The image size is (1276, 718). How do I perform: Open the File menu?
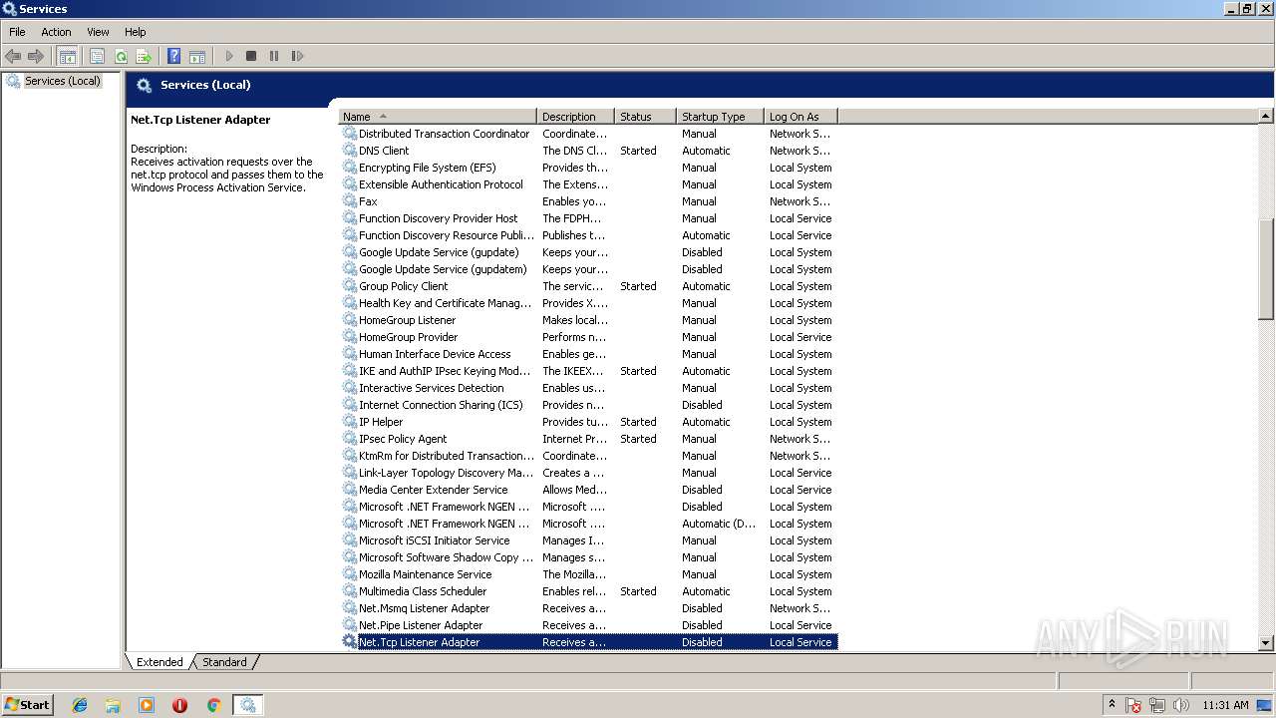[x=17, y=32]
